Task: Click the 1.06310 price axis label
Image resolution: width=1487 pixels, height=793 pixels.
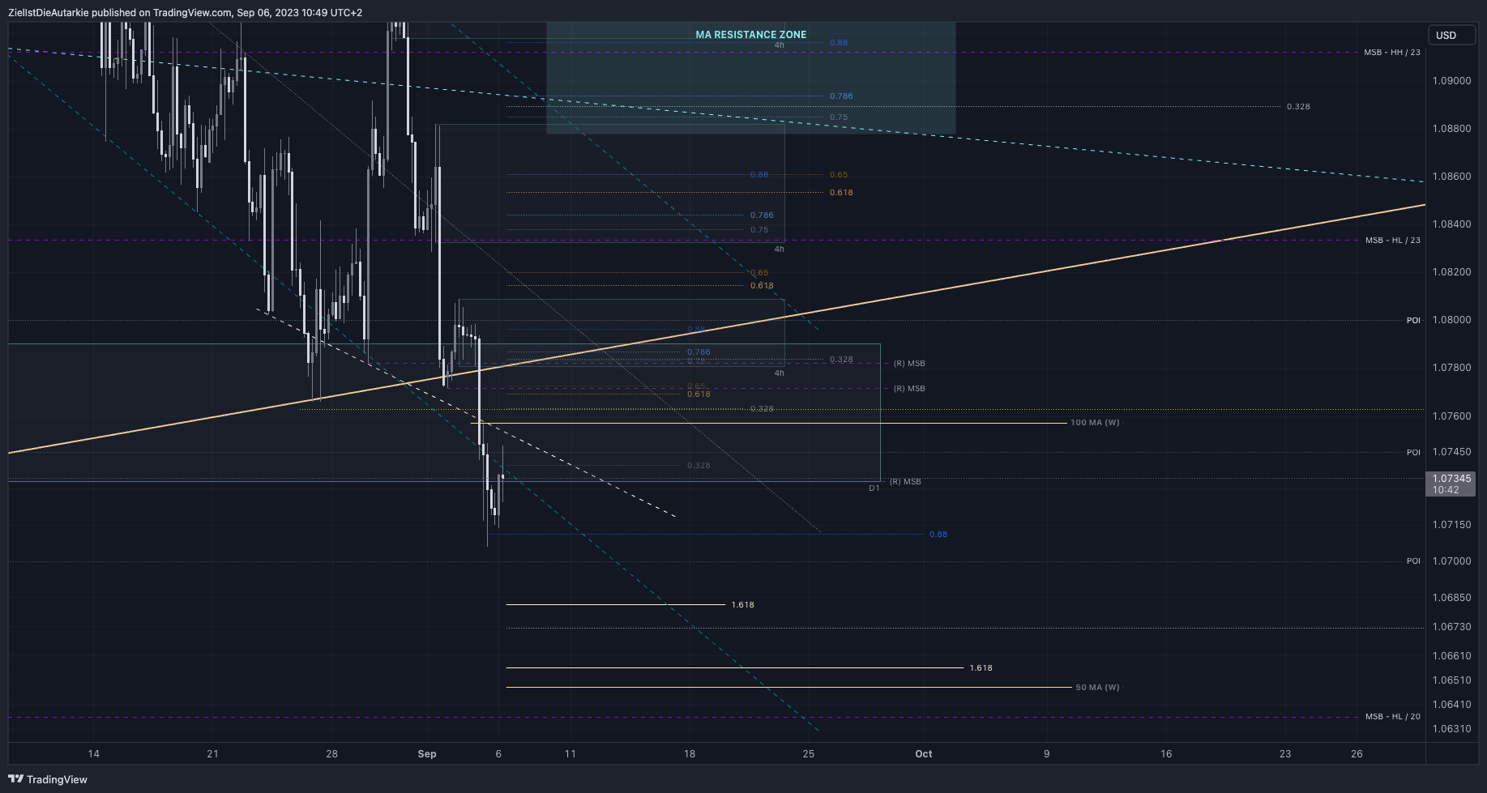Action: click(x=1452, y=729)
